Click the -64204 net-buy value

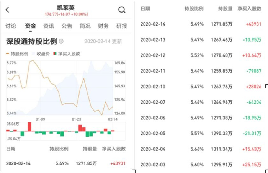[254, 102]
